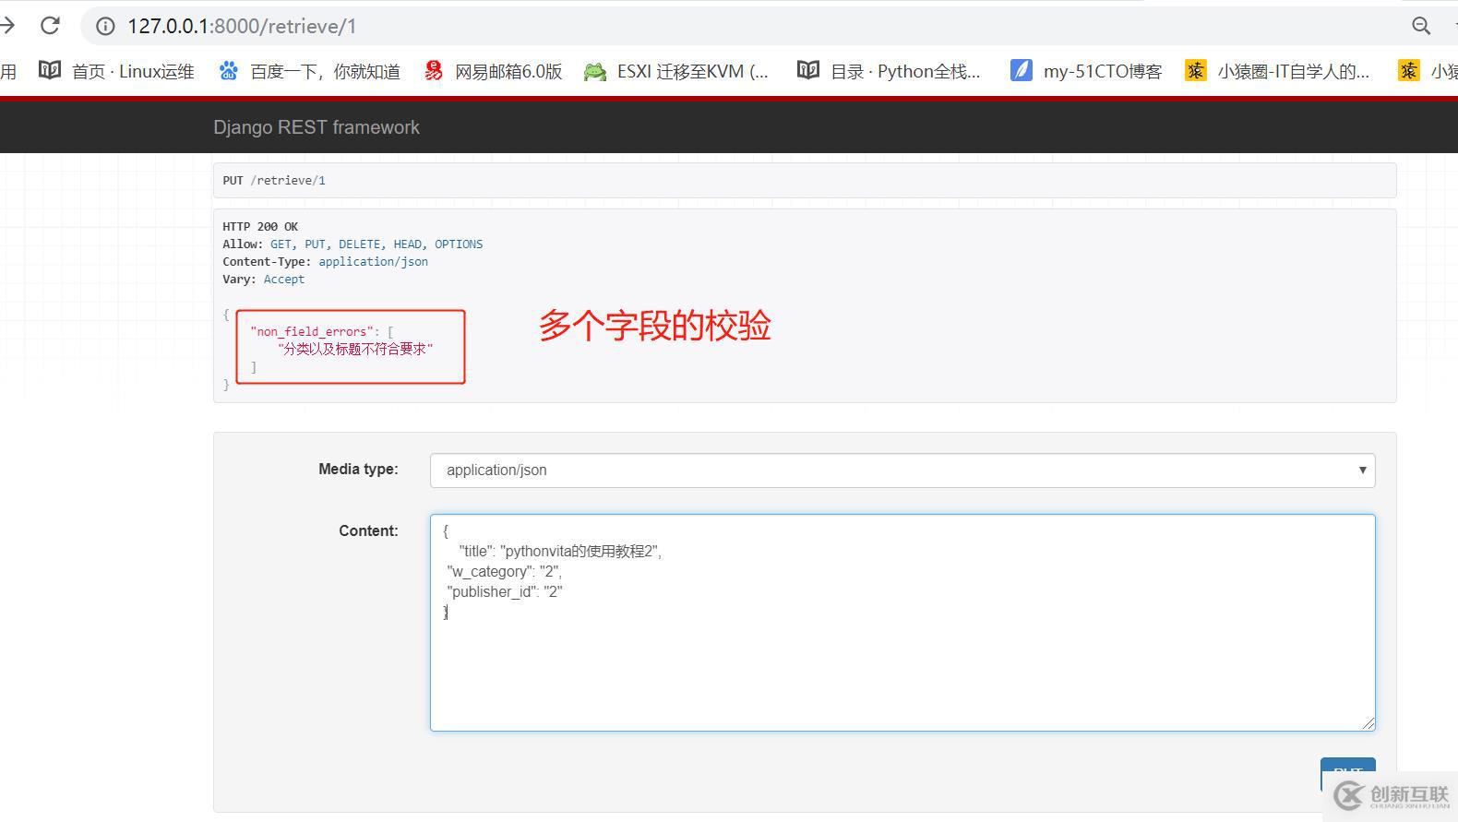Click the w_category line in the content
The height and width of the screenshot is (822, 1458).
tap(505, 571)
